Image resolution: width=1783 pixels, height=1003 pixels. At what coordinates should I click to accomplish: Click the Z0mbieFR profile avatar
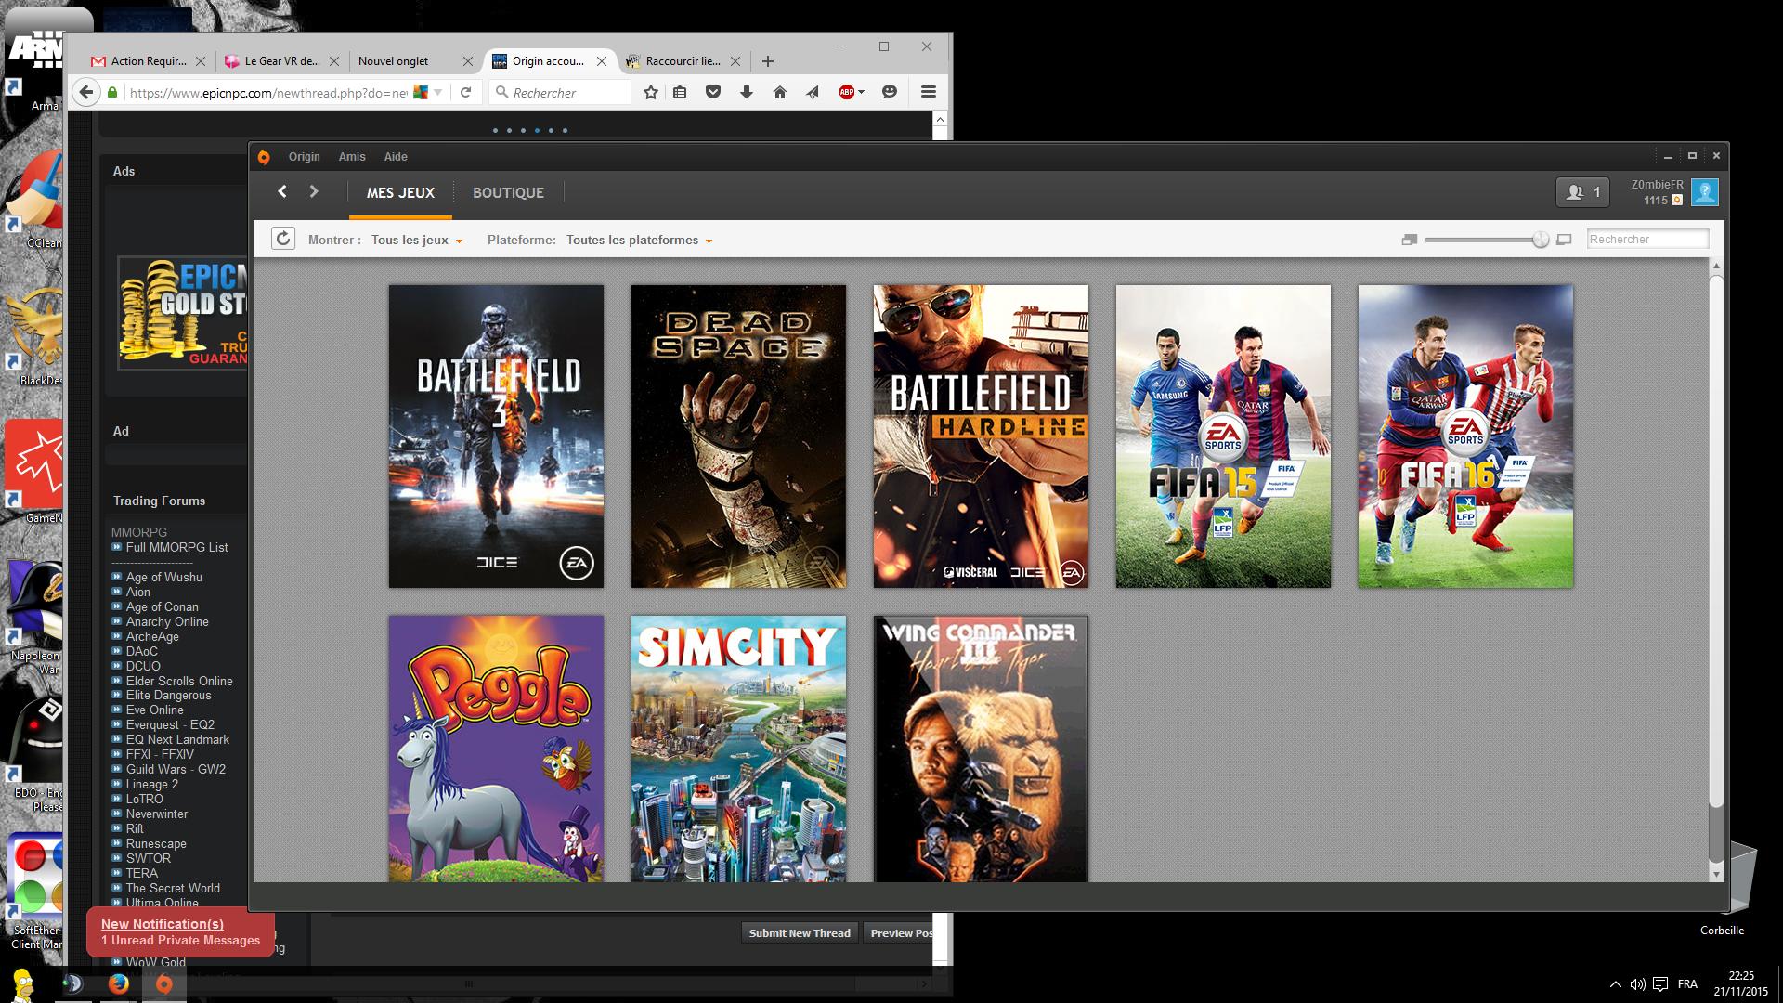pos(1704,192)
